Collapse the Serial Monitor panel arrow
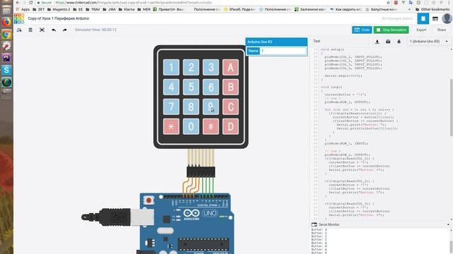Image resolution: width=453 pixels, height=254 pixels. click(x=448, y=224)
